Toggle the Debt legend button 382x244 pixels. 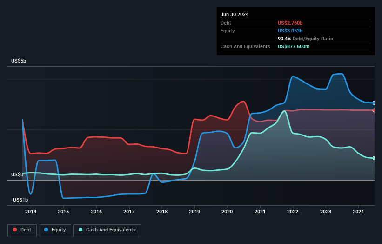[x=22, y=230]
